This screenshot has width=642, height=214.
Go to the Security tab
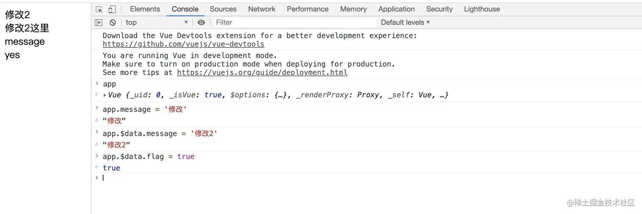(x=439, y=9)
